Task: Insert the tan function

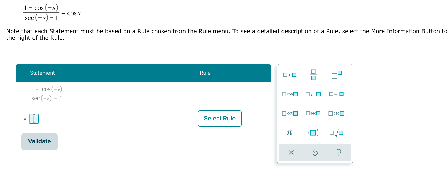Action: [336, 94]
